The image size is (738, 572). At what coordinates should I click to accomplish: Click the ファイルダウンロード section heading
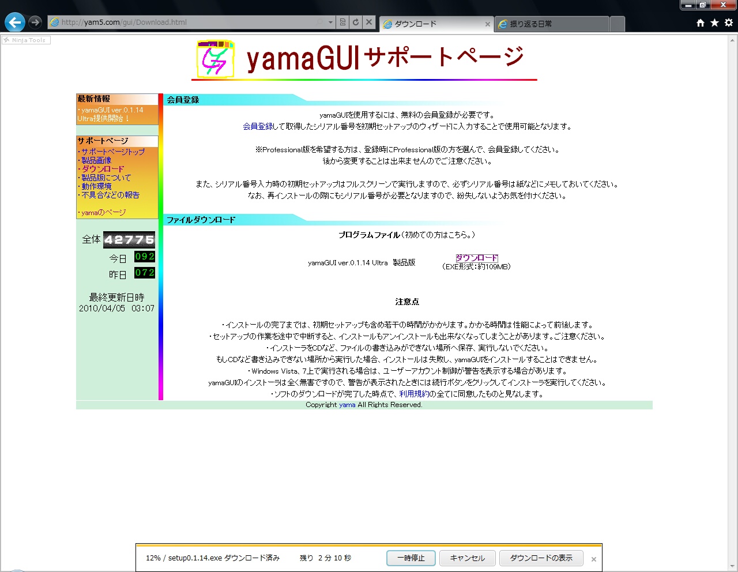point(201,220)
